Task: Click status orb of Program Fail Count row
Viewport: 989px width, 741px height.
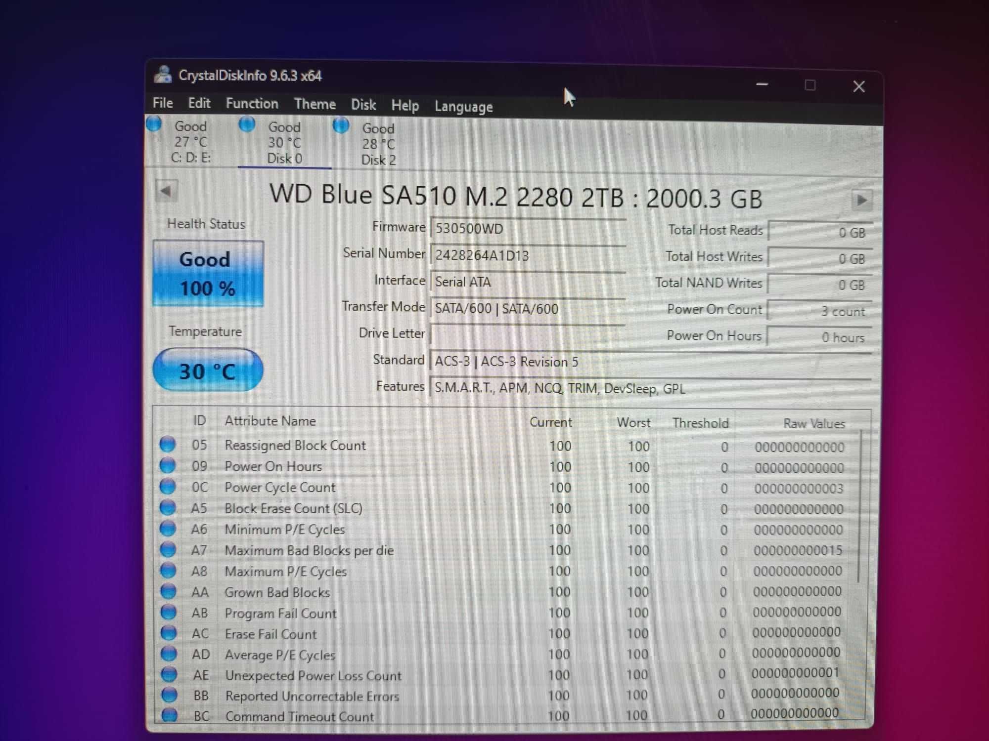Action: point(169,612)
